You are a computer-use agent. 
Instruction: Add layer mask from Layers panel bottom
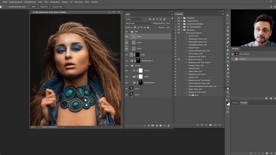tap(153, 125)
